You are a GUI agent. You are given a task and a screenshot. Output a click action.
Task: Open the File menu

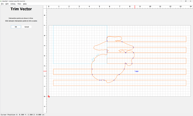(x=2, y=4)
